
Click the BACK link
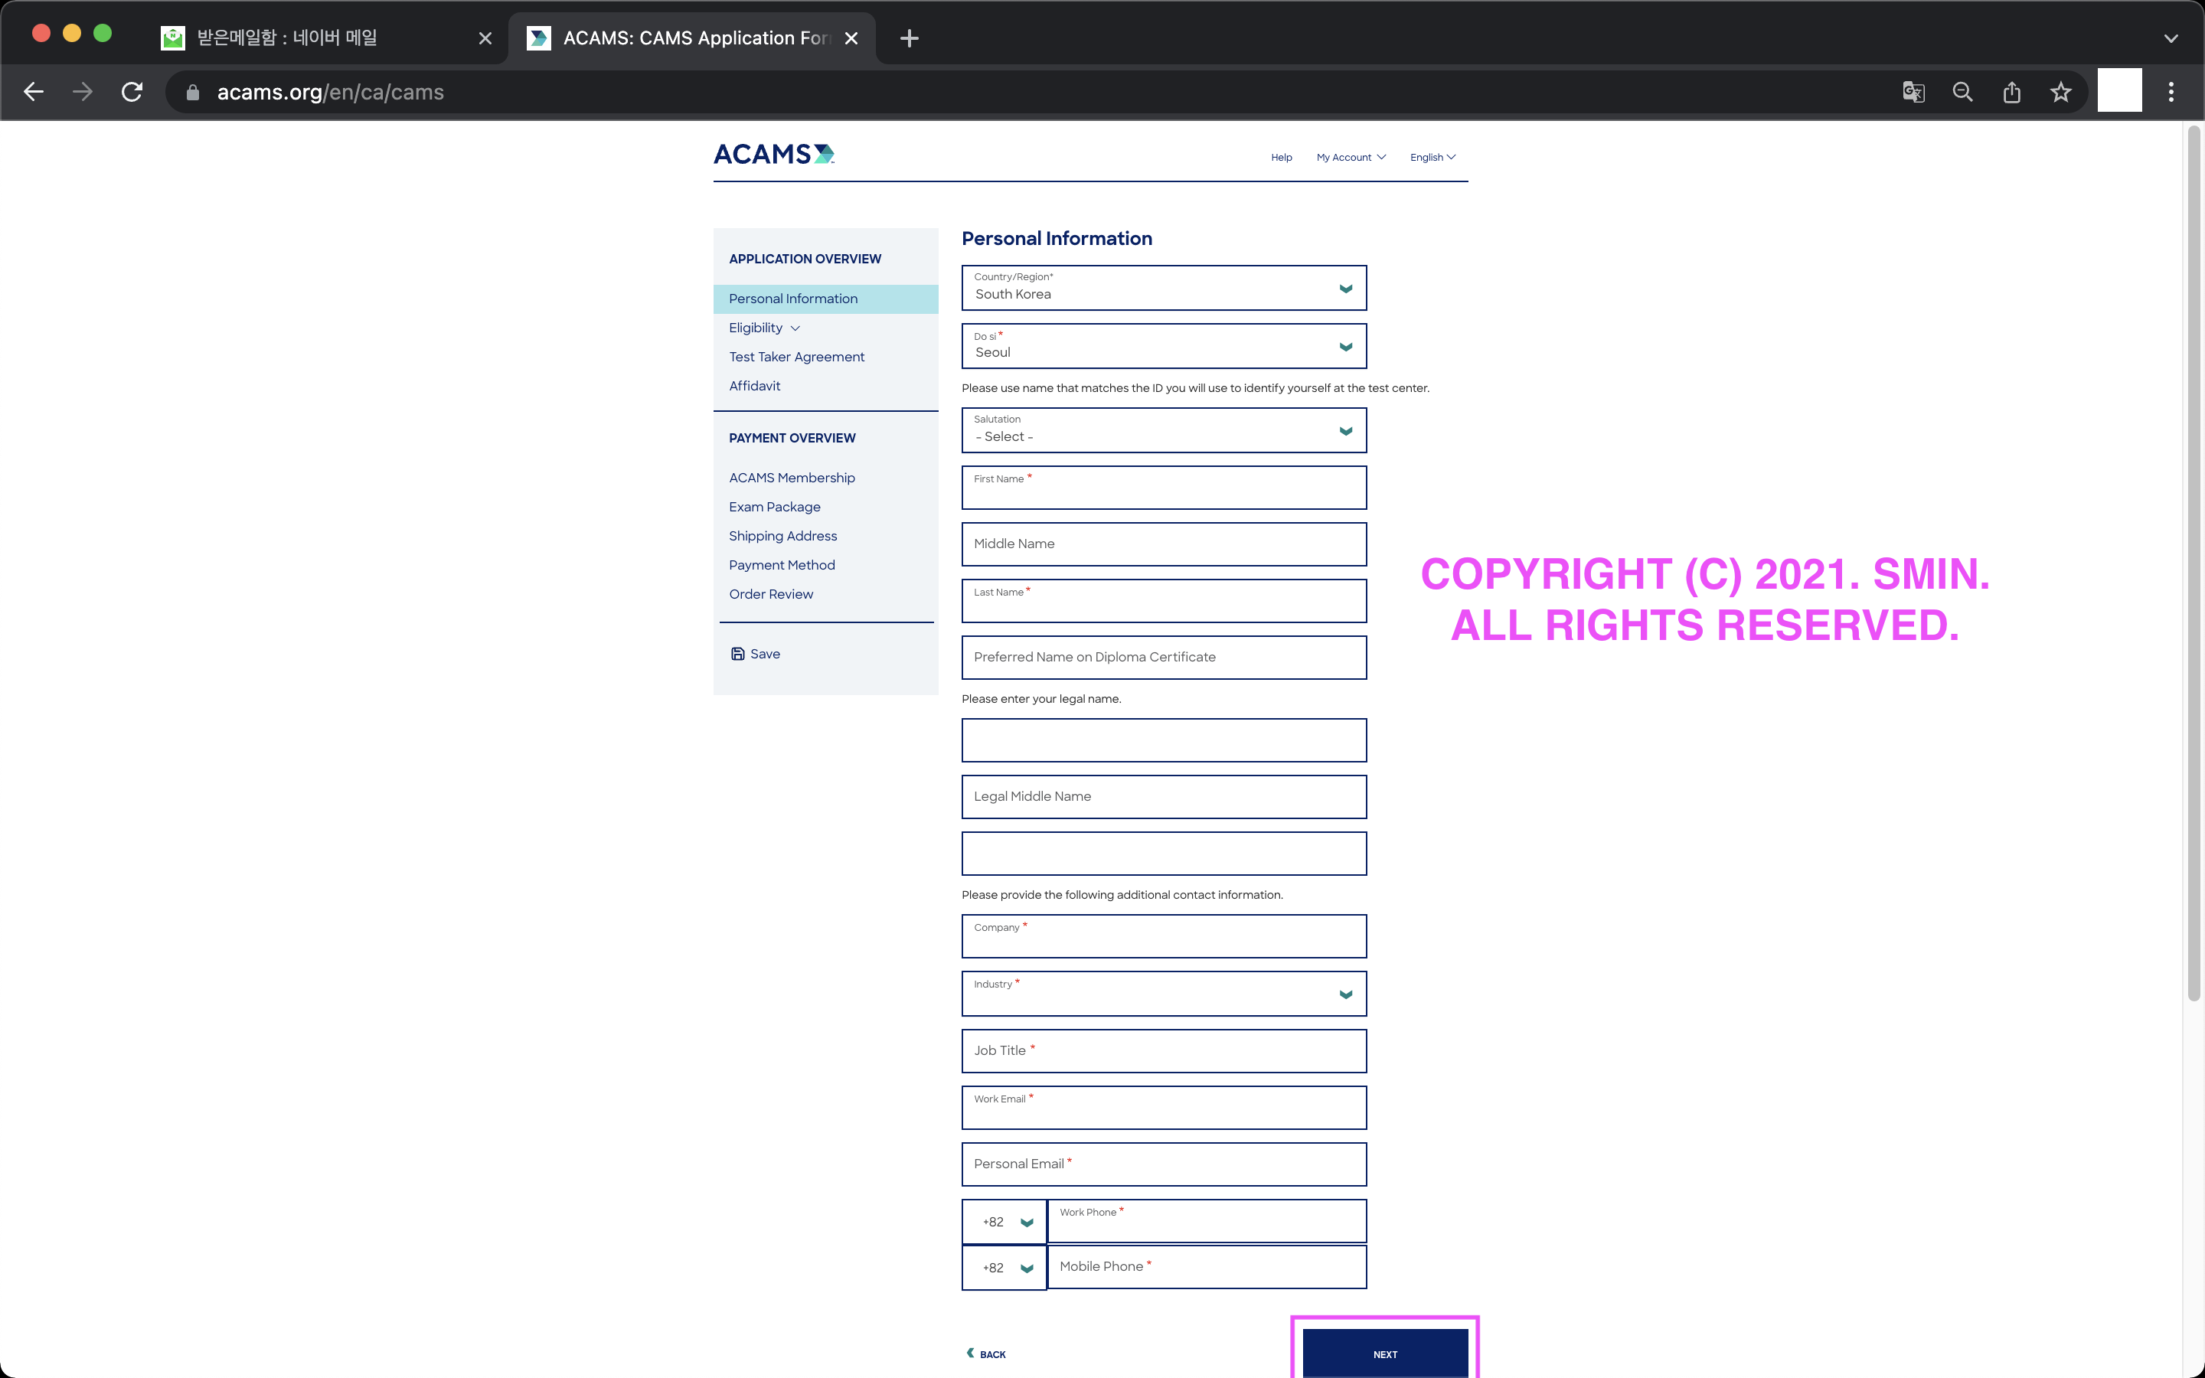986,1354
